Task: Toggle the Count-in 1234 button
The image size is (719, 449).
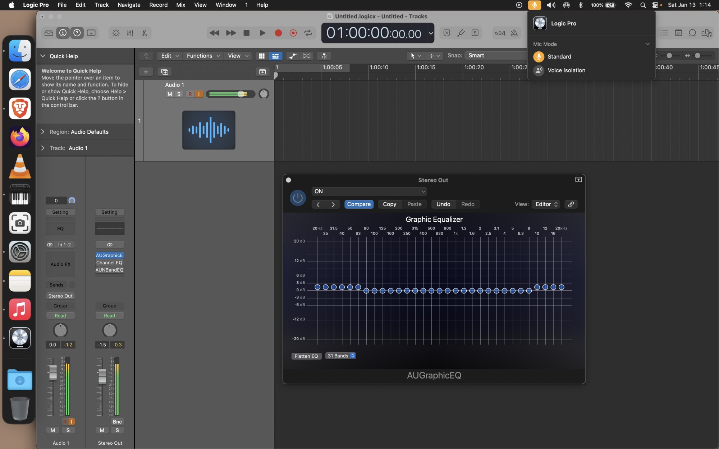Action: tap(500, 33)
